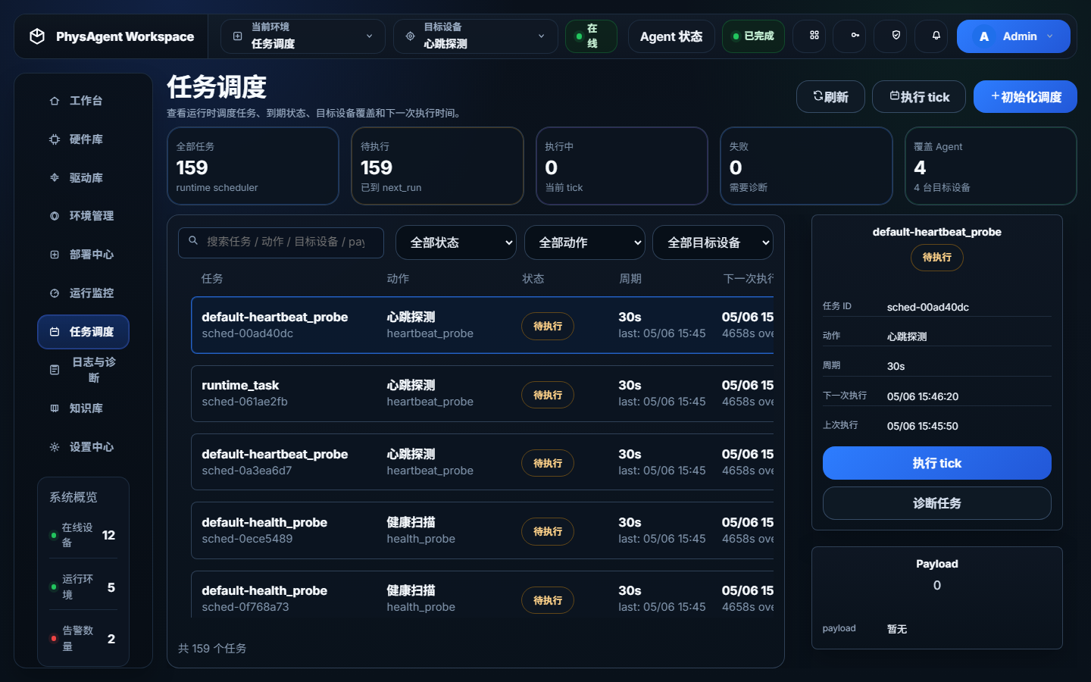Click the 在线 status badge
This screenshot has width=1091, height=682.
[x=591, y=36]
